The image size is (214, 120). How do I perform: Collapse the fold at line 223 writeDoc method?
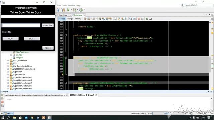pyautogui.click(x=66, y=35)
